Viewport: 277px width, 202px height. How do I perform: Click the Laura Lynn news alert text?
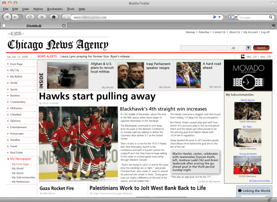point(97,56)
